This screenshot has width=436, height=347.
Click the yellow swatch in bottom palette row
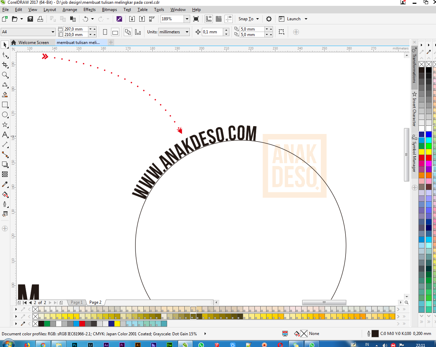click(117, 324)
